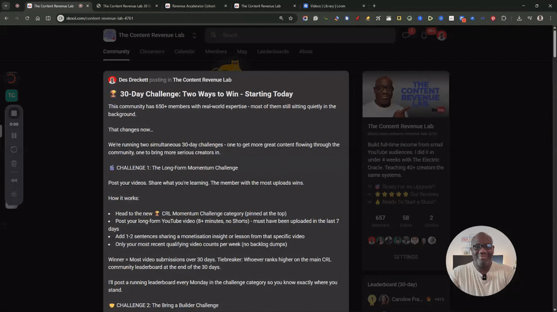Open the About tab
Screen dimensions: 557x312
(x=306, y=52)
